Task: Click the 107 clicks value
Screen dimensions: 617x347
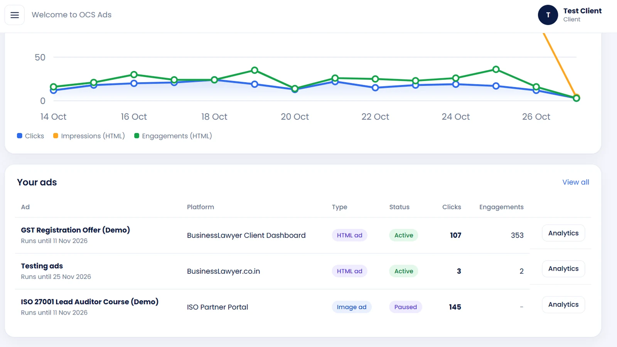Action: click(x=455, y=235)
